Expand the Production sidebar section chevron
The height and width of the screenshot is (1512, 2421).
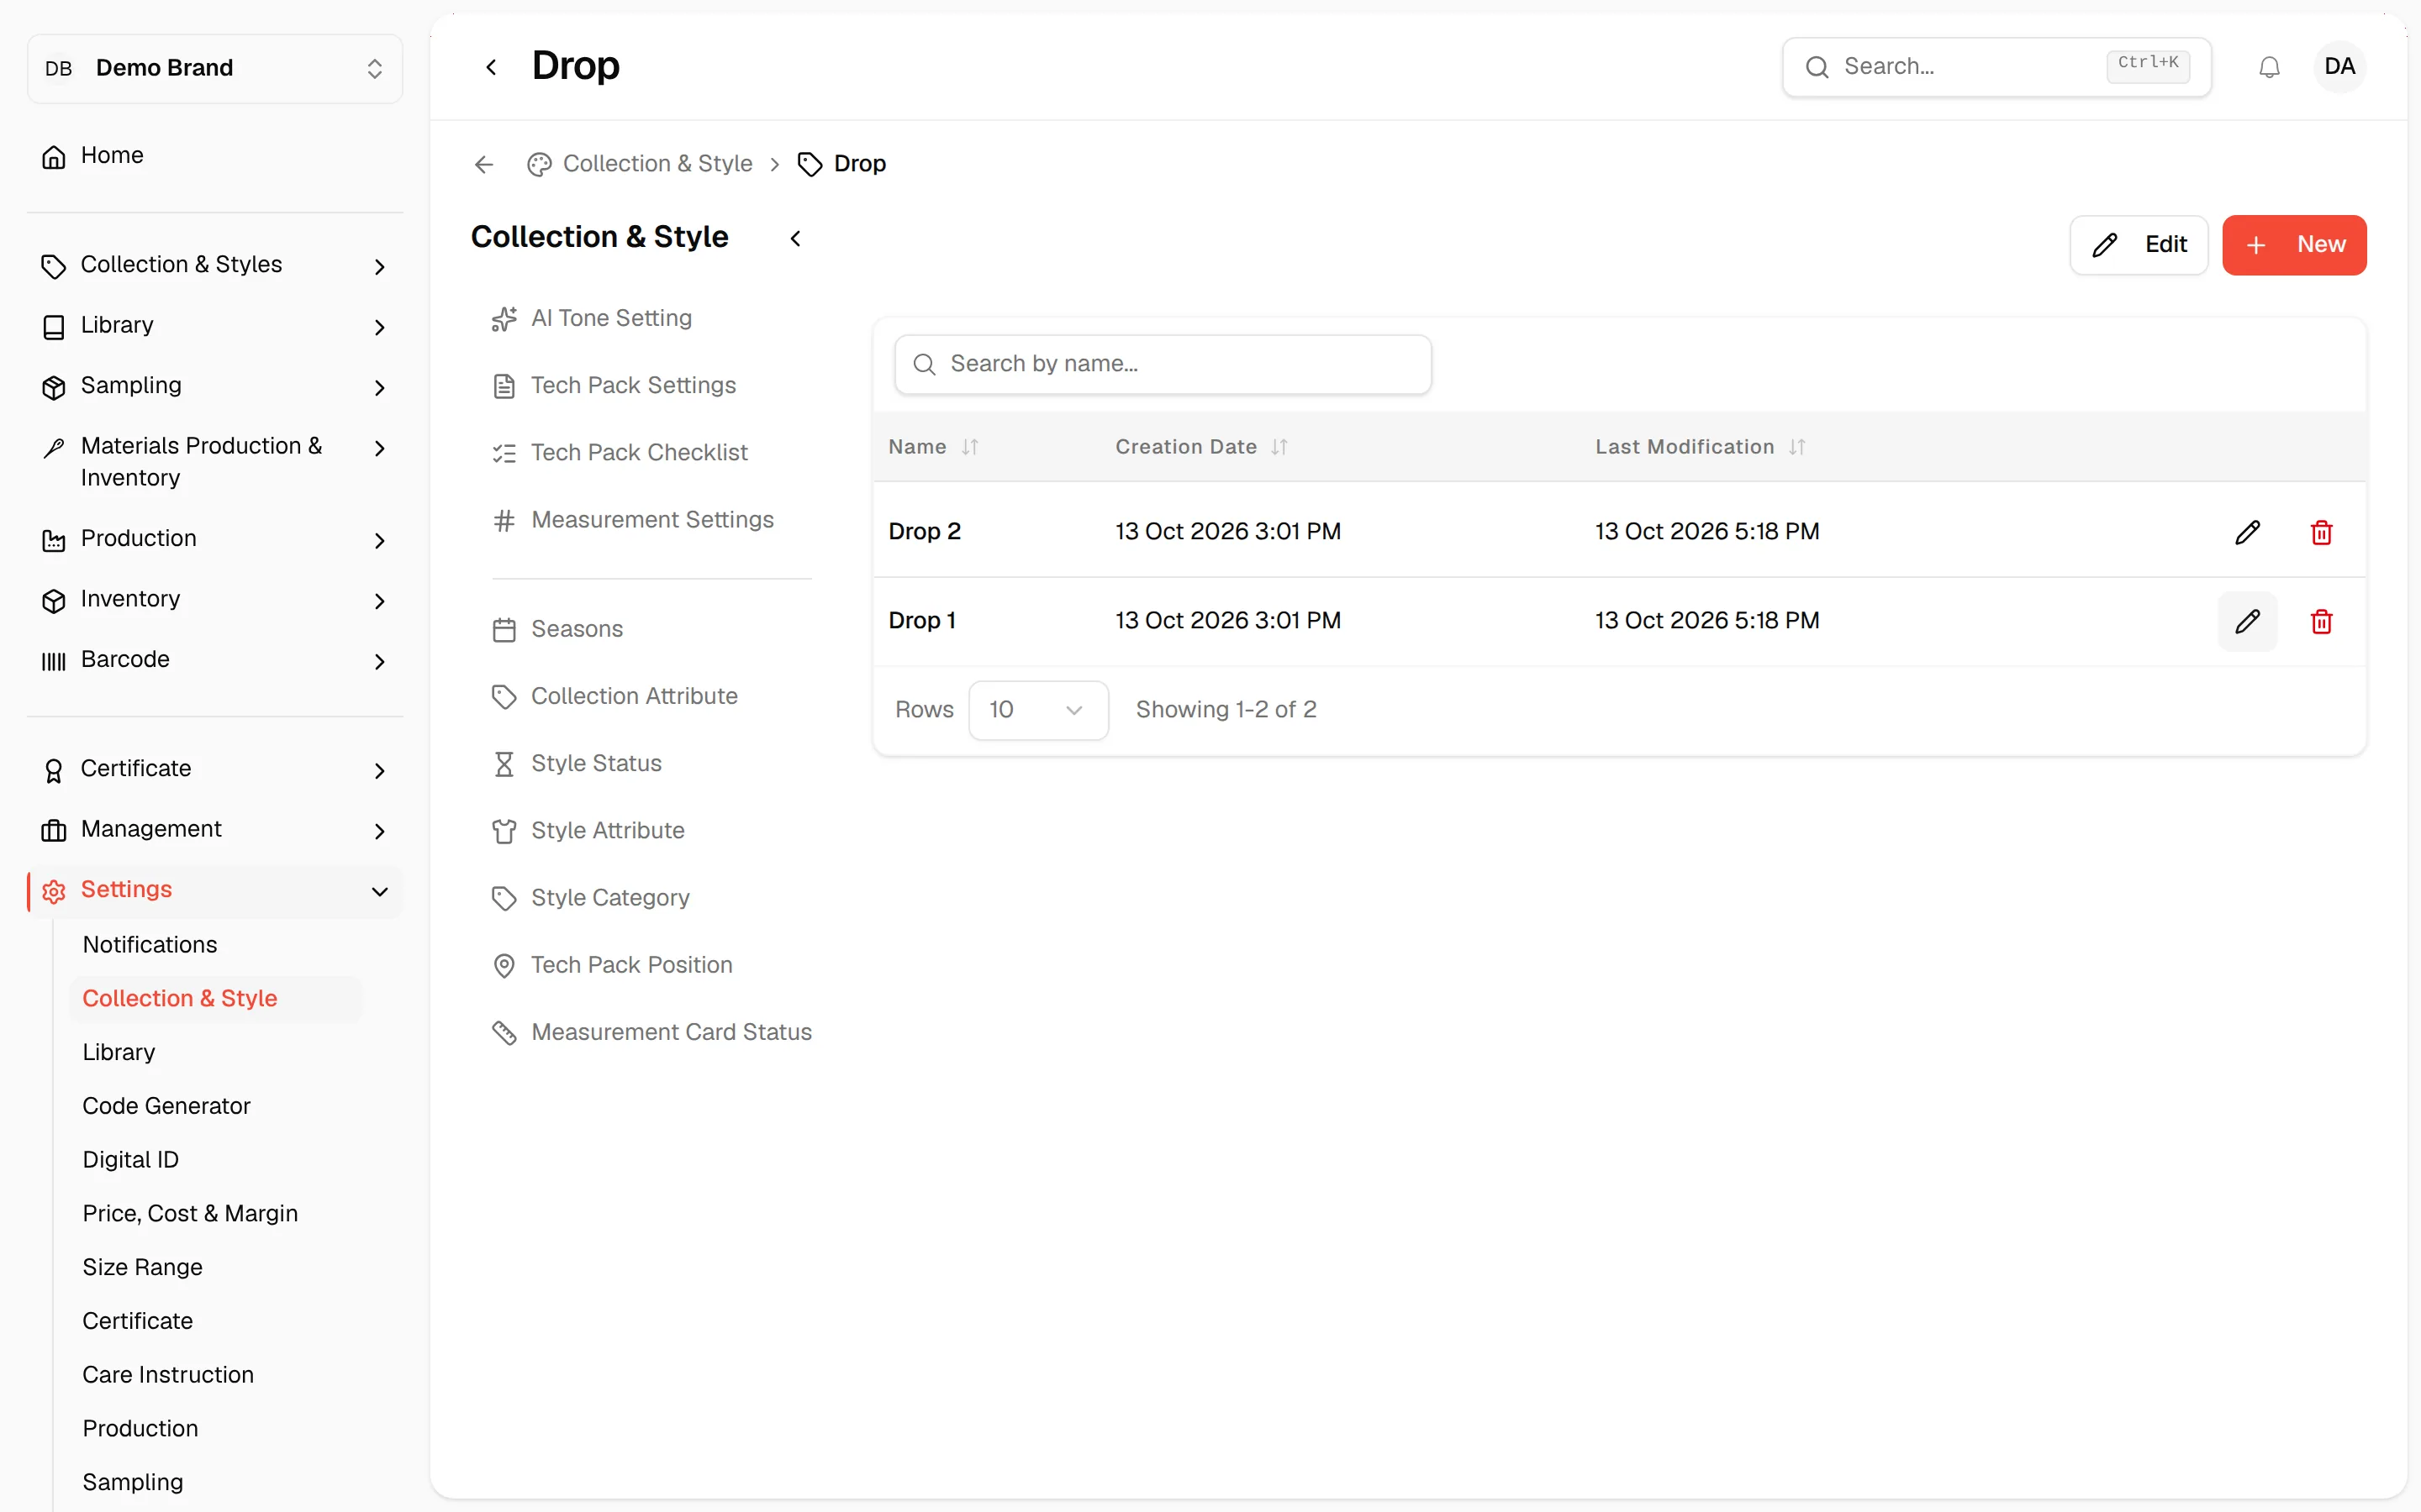(x=379, y=540)
